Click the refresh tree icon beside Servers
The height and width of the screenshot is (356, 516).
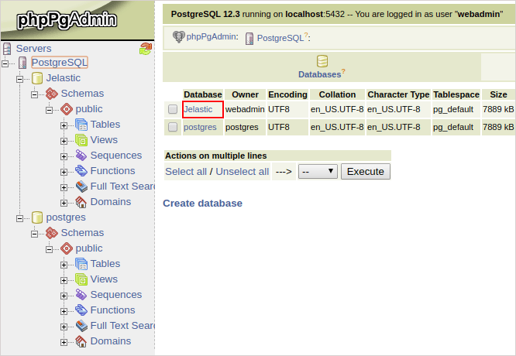click(146, 49)
